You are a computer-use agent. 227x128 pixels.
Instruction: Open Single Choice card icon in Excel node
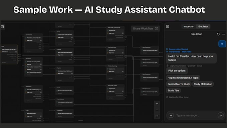[72, 37]
